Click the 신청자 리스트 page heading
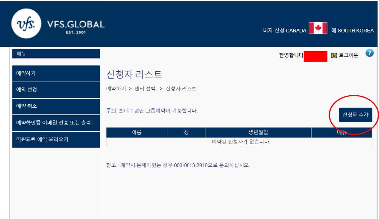379x219 pixels. (x=134, y=74)
